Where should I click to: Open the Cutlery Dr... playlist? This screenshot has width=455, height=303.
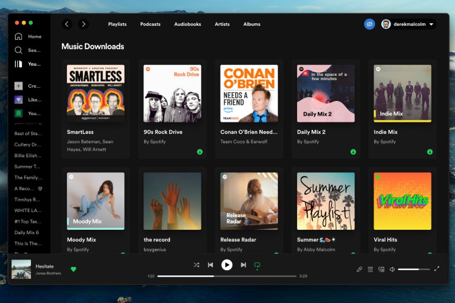28,145
